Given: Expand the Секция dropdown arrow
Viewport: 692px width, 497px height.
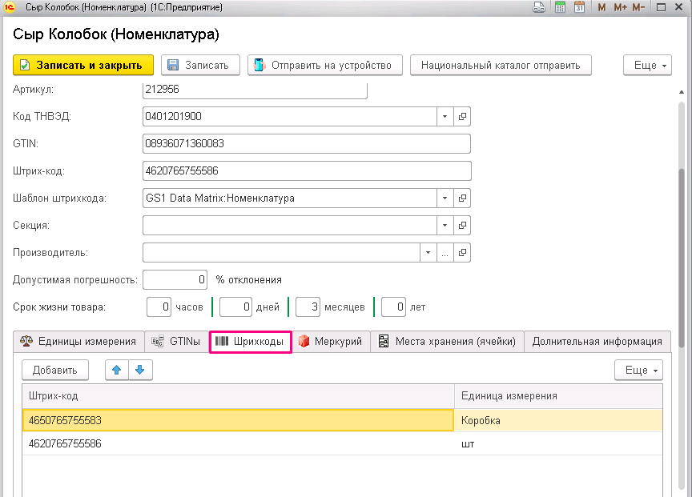Looking at the screenshot, I should (x=445, y=226).
